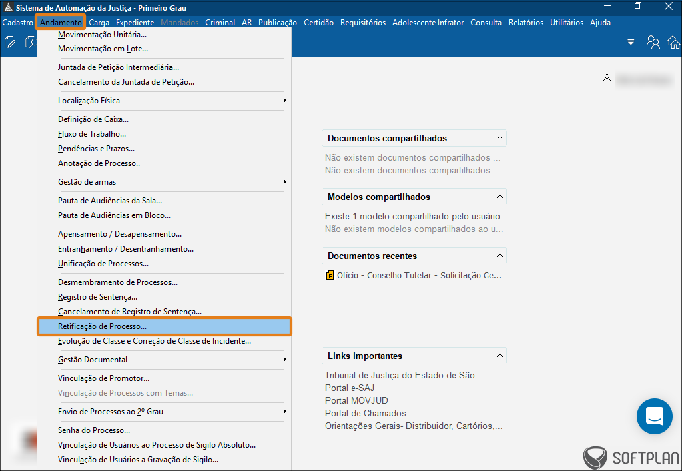This screenshot has width=682, height=471.
Task: Open the Portal e-SAJ link
Action: (350, 388)
